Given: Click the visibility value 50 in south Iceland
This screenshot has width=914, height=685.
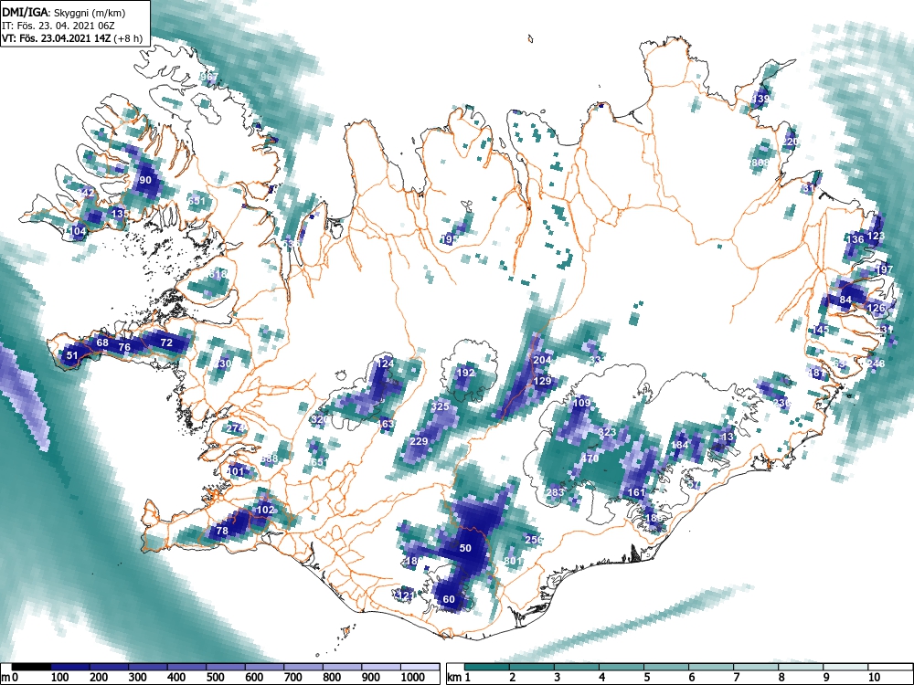Looking at the screenshot, I should point(465,548).
